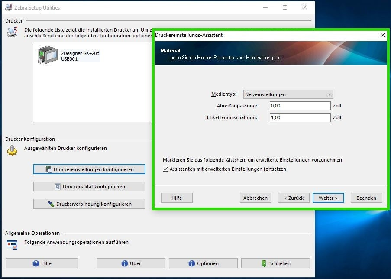This screenshot has height=279, width=391.
Task: Expand the Medientyp dropdown
Action: tap(288, 94)
